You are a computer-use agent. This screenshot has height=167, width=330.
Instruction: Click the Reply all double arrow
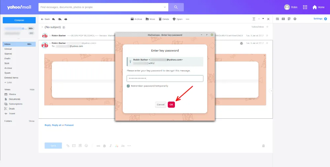pos(60,19)
